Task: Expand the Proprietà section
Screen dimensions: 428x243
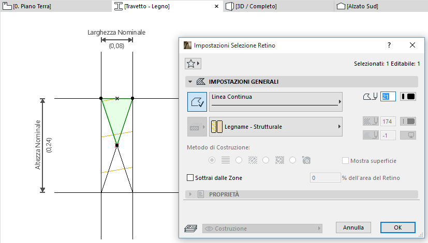Action: (190, 194)
